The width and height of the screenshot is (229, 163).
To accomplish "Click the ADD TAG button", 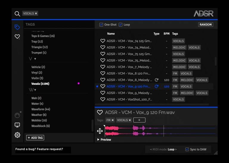I will coord(35,138).
